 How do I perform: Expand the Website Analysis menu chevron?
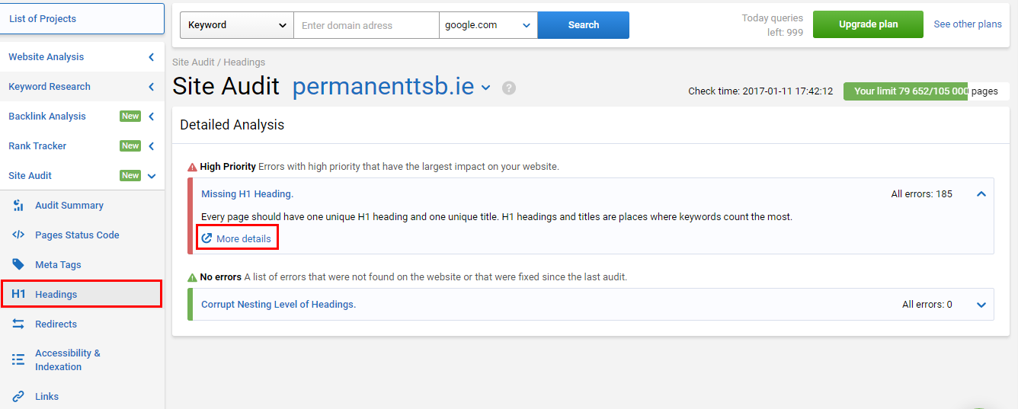(151, 57)
